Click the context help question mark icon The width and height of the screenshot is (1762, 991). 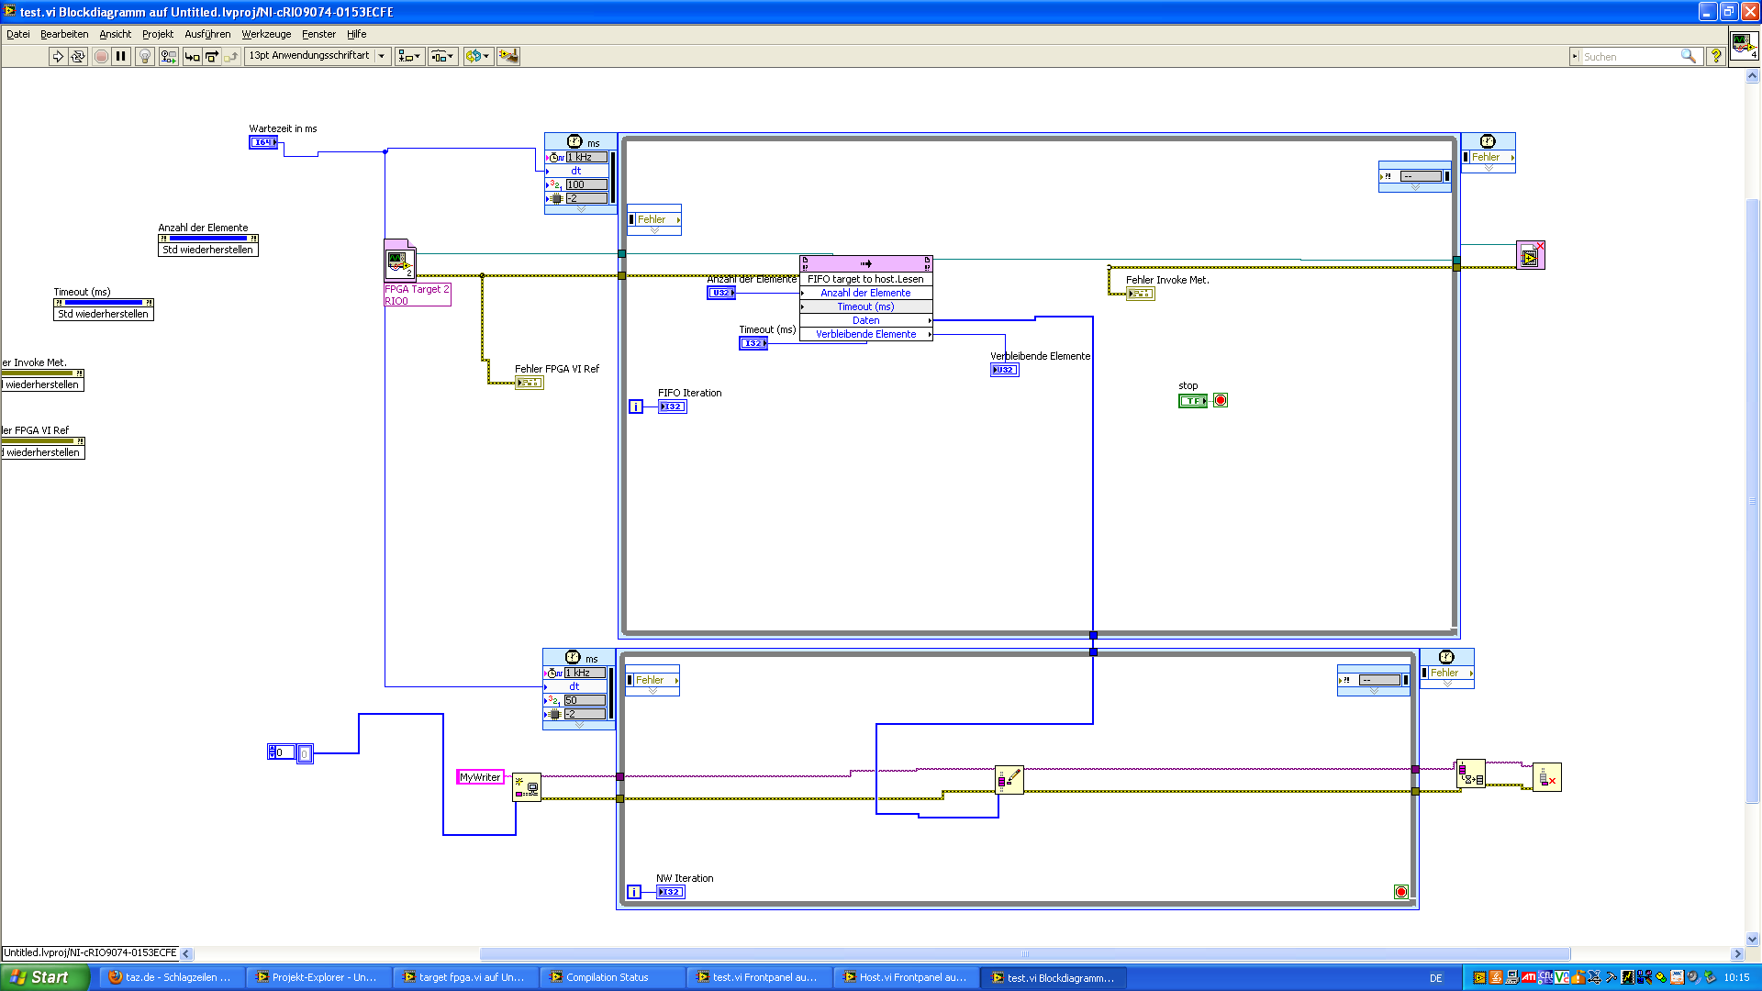[1715, 57]
